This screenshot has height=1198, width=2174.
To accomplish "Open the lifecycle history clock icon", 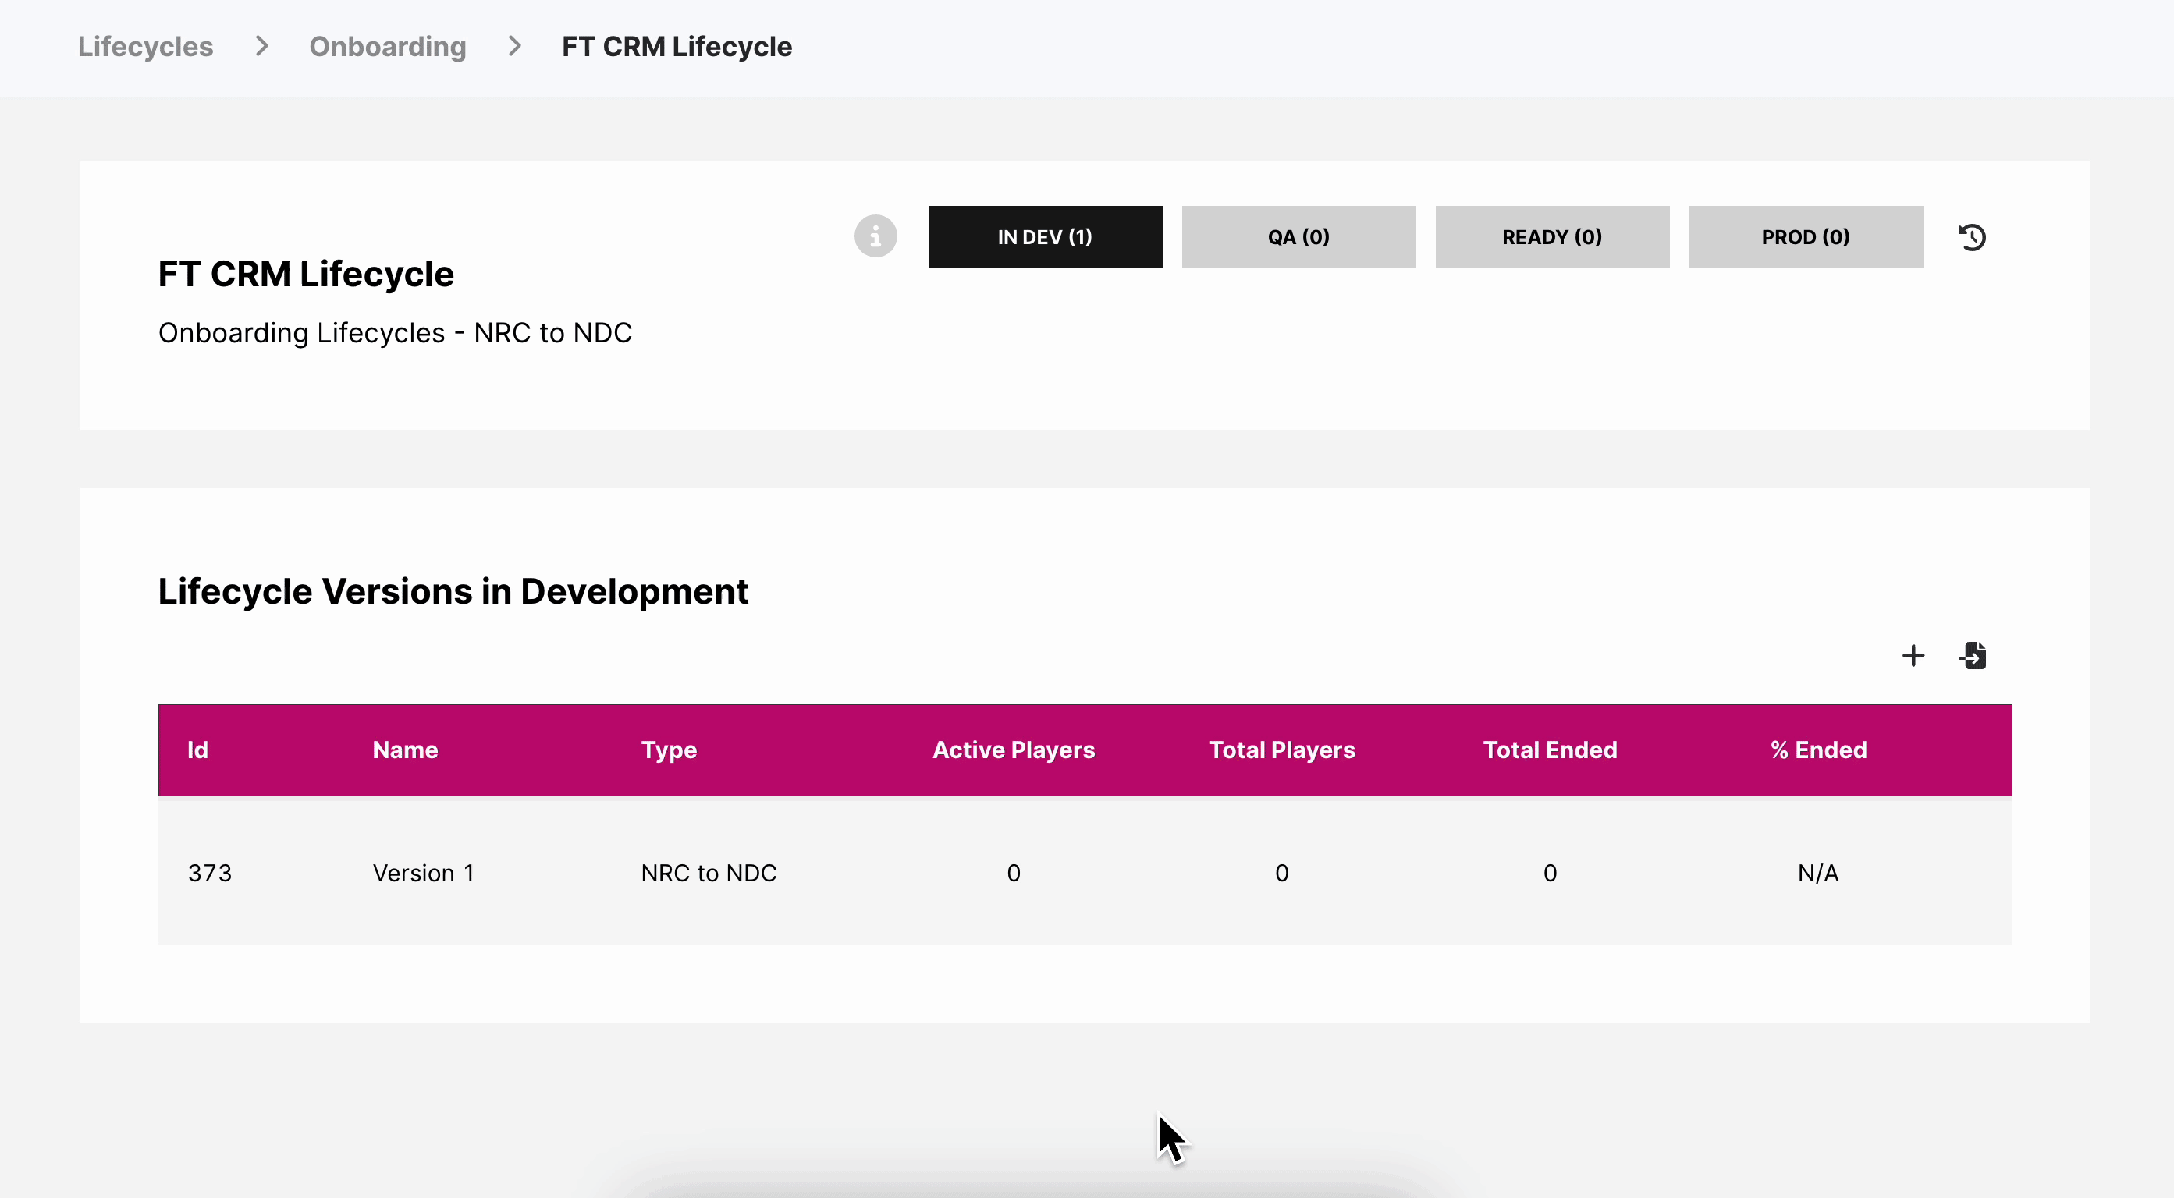I will (1971, 237).
